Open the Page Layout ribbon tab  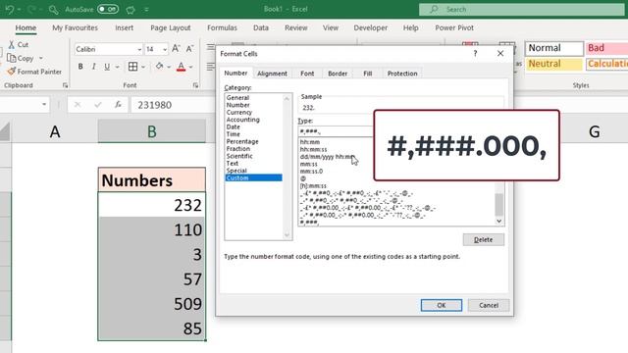coord(171,27)
